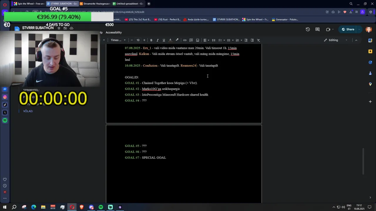
Task: Open Google Maps side panel icon
Action: pyautogui.click(x=370, y=84)
